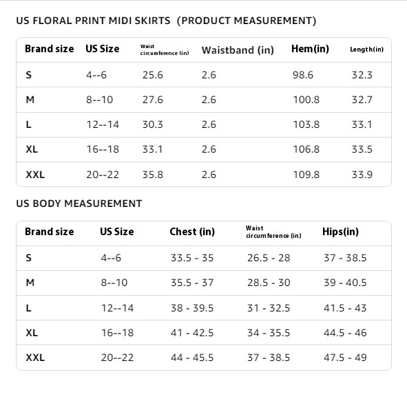This screenshot has height=394, width=407.
Task: Click the XL row US size 16--18 in skirts table
Action: coord(103,149)
